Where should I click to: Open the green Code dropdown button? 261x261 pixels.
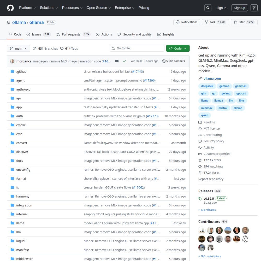click(x=178, y=49)
